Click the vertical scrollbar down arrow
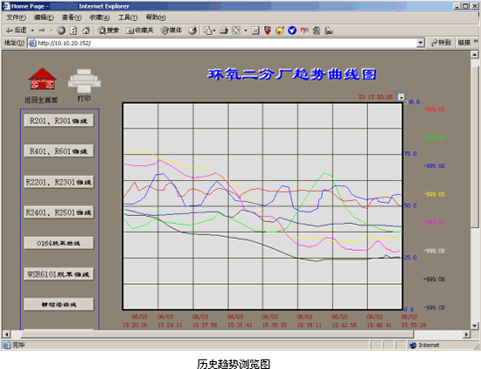This screenshot has width=481, height=369. pyautogui.click(x=474, y=325)
